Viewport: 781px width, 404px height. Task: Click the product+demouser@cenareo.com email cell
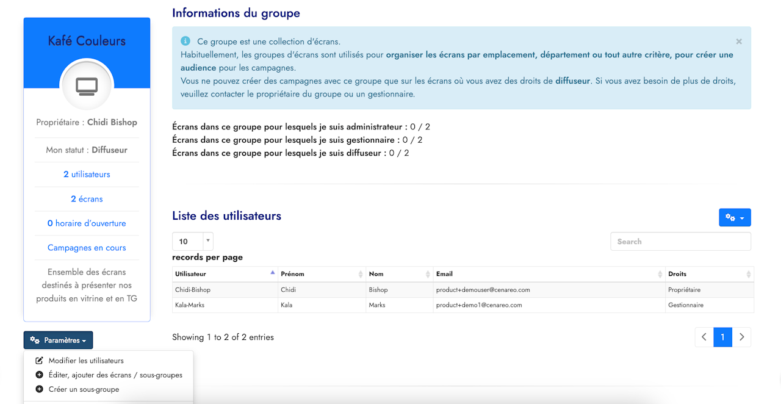point(549,290)
